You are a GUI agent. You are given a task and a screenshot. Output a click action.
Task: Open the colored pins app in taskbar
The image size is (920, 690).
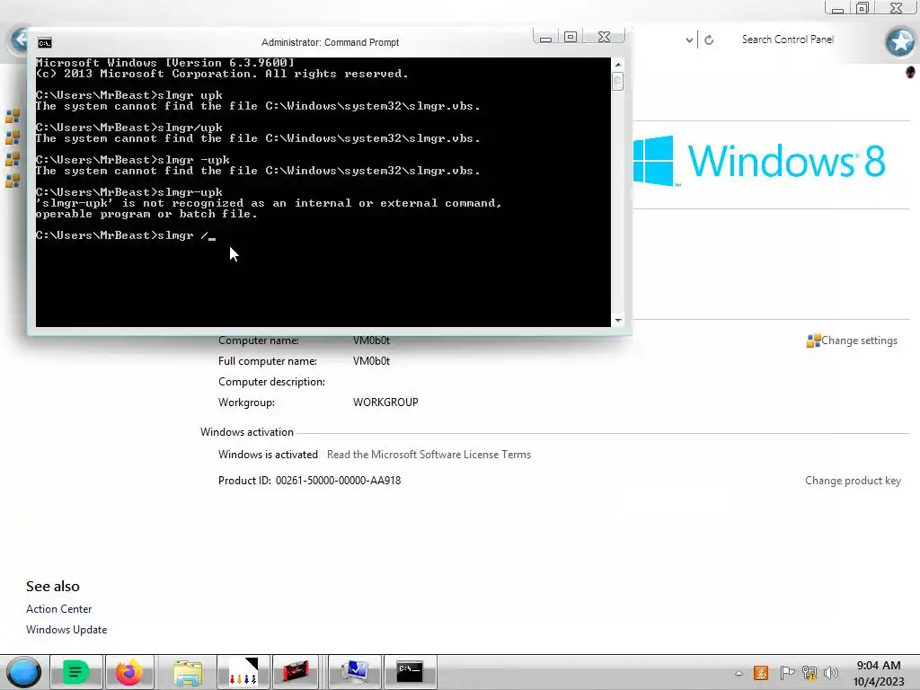pos(243,672)
